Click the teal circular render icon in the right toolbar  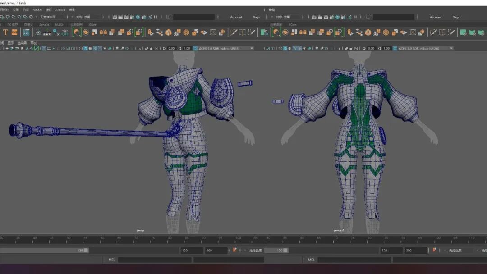337,17
